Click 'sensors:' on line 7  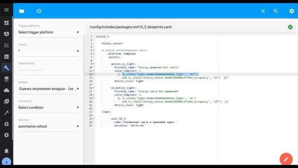pos(114,57)
